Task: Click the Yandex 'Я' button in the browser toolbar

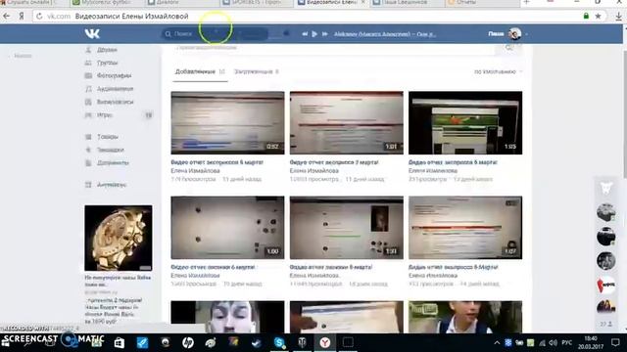Action: click(x=22, y=17)
